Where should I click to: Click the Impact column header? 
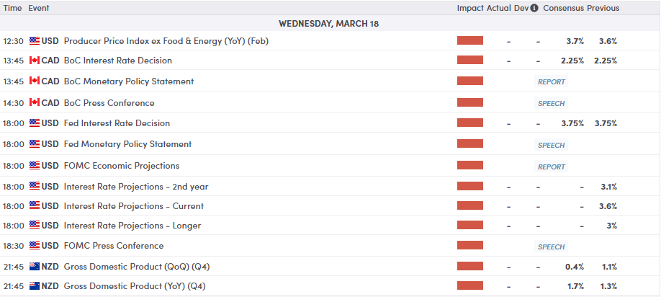coord(470,8)
